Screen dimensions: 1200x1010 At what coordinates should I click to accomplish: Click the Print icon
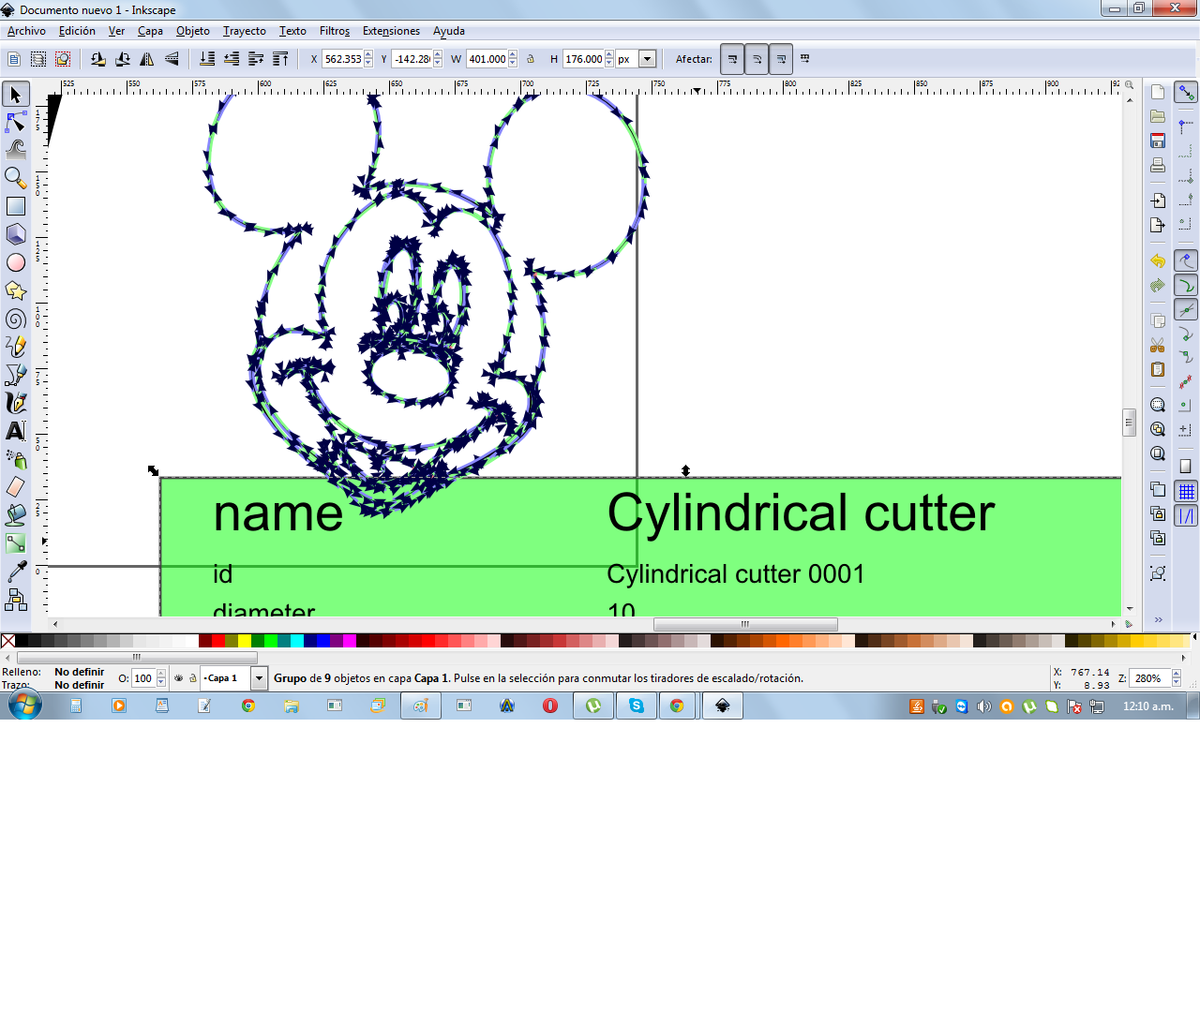(1158, 165)
